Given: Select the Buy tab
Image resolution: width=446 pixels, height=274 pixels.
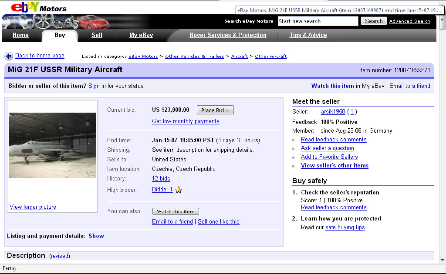Looking at the screenshot, I should 60,35.
